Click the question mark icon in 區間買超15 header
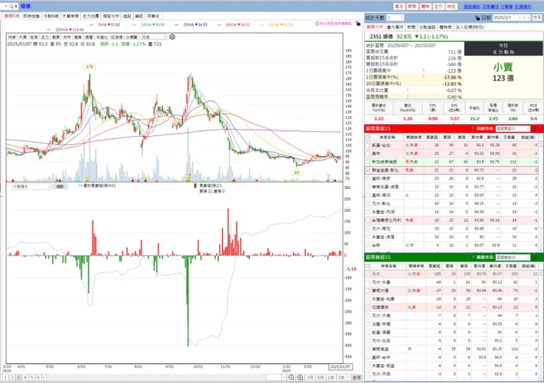The height and width of the screenshot is (383, 544). (473, 129)
